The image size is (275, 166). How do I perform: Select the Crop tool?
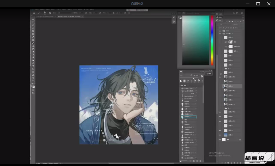(x=33, y=31)
